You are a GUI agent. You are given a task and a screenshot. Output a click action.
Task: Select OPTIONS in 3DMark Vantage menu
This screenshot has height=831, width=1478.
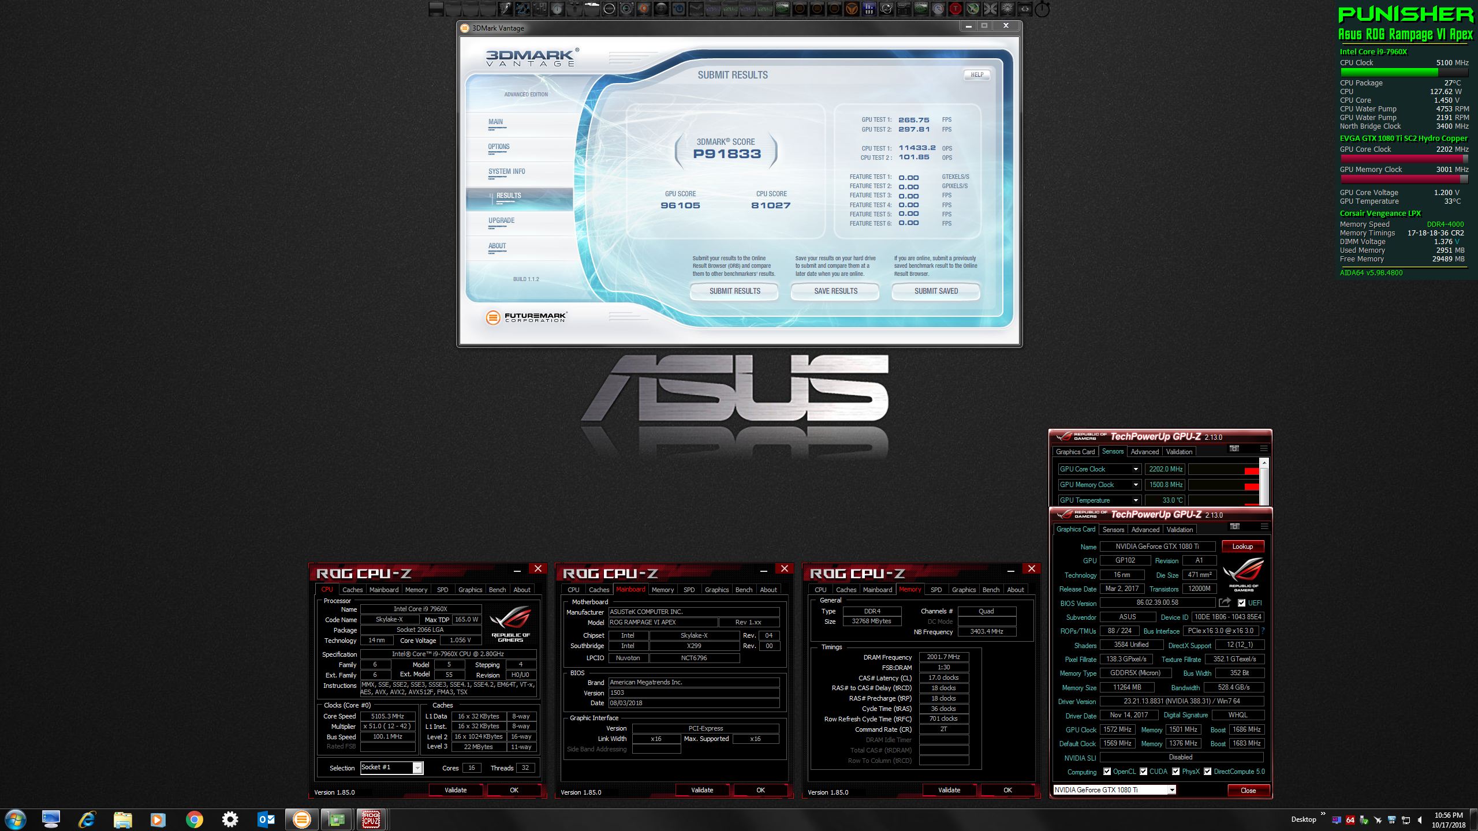[499, 147]
